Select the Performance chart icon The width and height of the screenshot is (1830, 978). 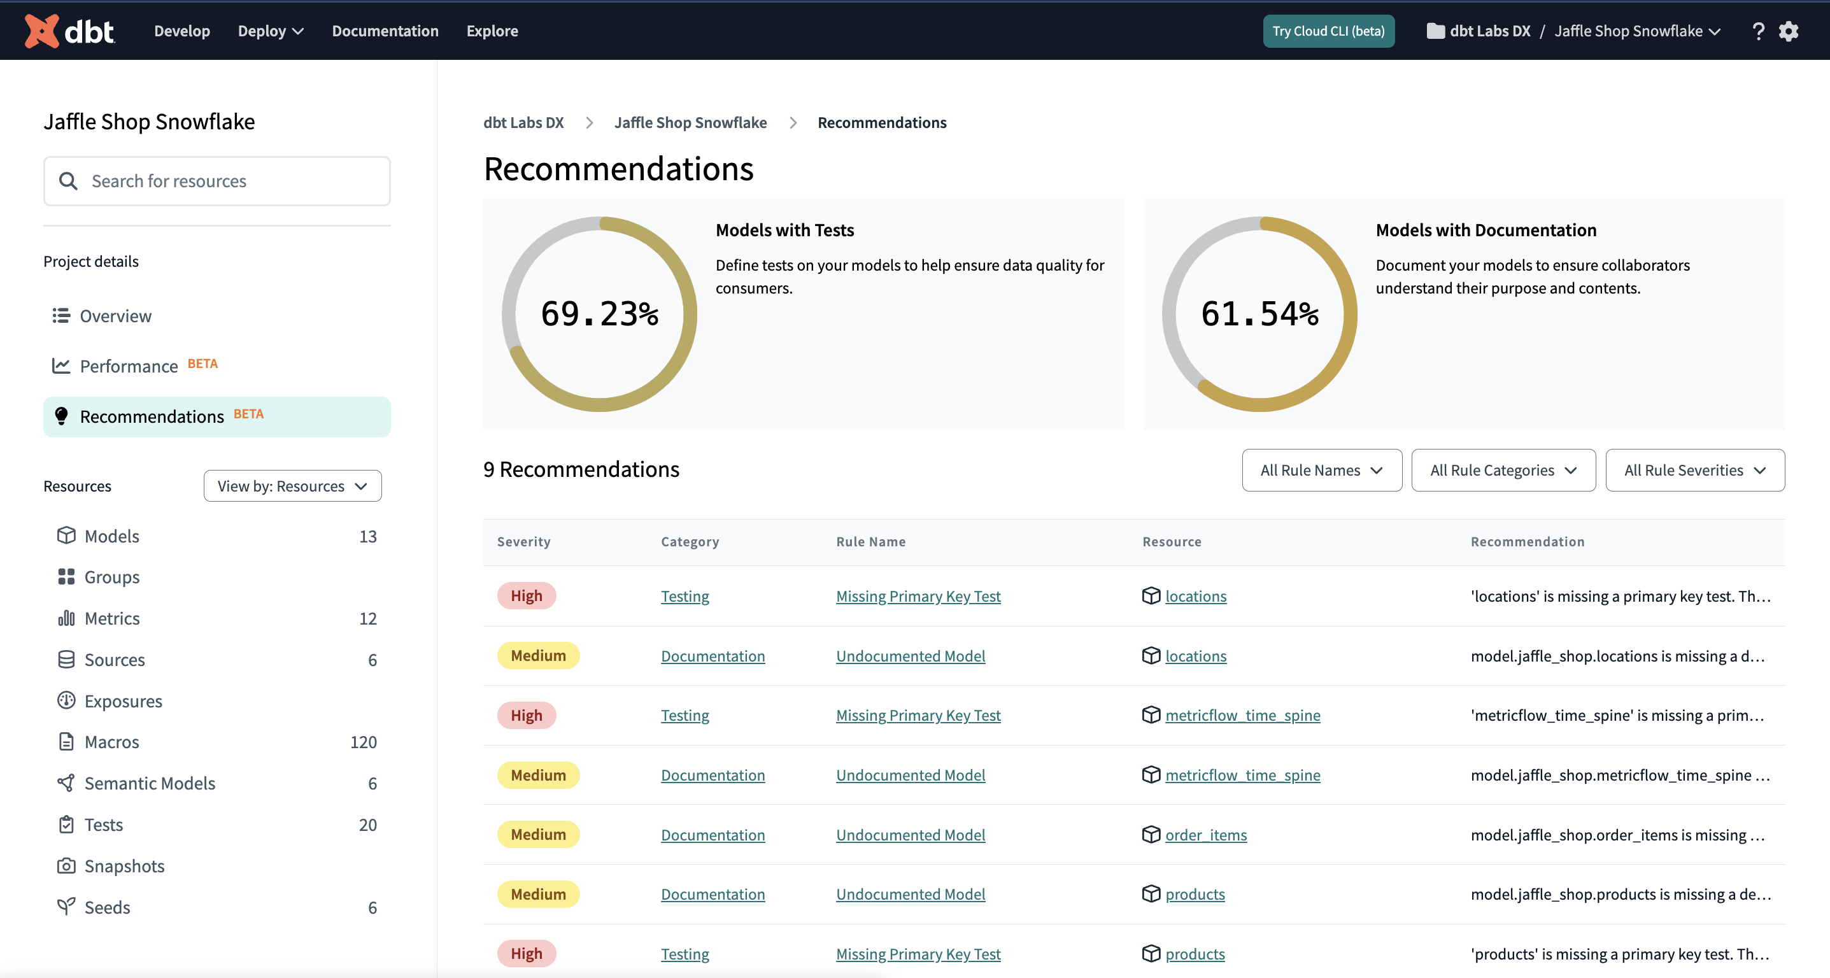(61, 365)
